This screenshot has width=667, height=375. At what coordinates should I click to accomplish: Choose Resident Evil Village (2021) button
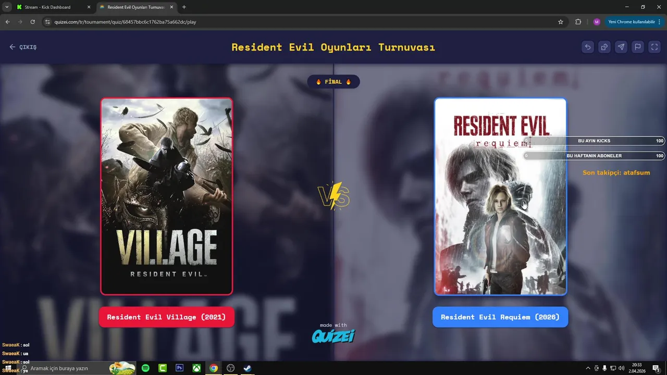point(166,317)
